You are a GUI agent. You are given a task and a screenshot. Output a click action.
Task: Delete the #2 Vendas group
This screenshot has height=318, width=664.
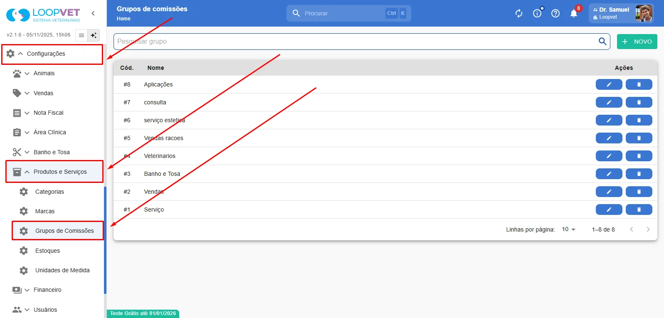(639, 192)
